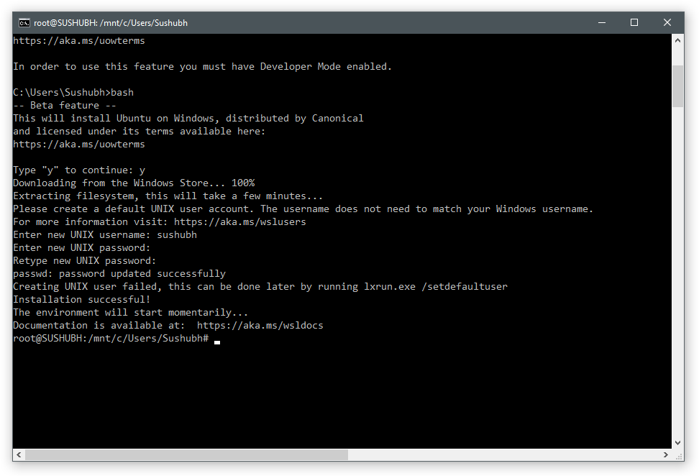
Task: Click empty horizontal scrollbar track right of thumb
Action: (503, 455)
